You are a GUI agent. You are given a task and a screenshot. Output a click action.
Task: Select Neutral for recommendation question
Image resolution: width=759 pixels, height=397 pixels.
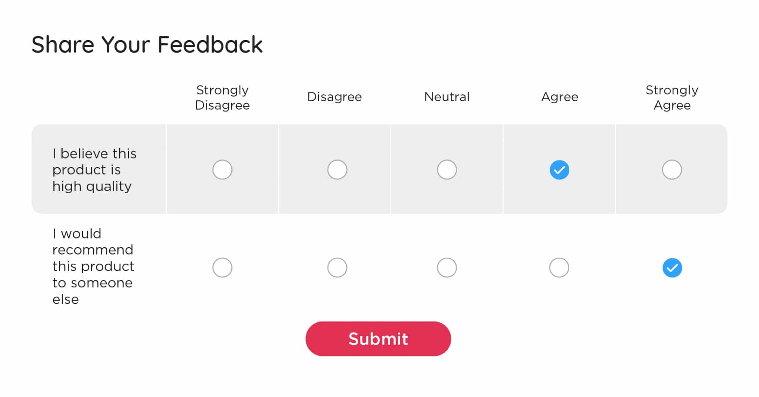(x=447, y=267)
